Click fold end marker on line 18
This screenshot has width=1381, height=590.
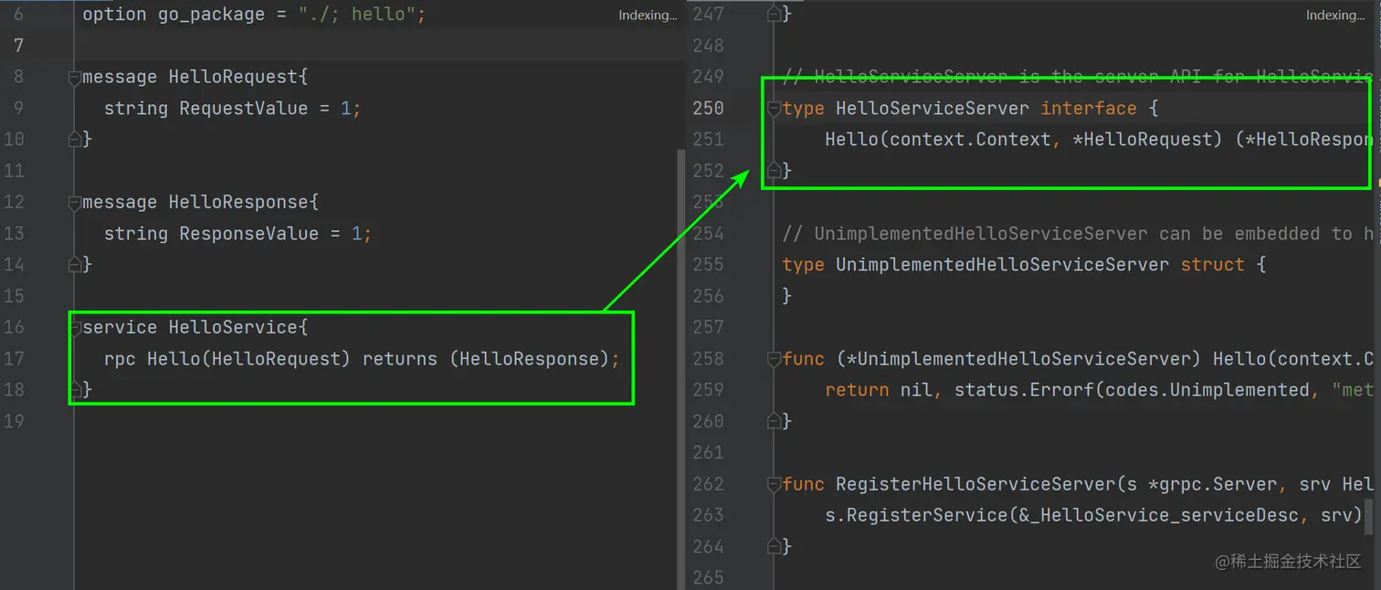coord(75,389)
